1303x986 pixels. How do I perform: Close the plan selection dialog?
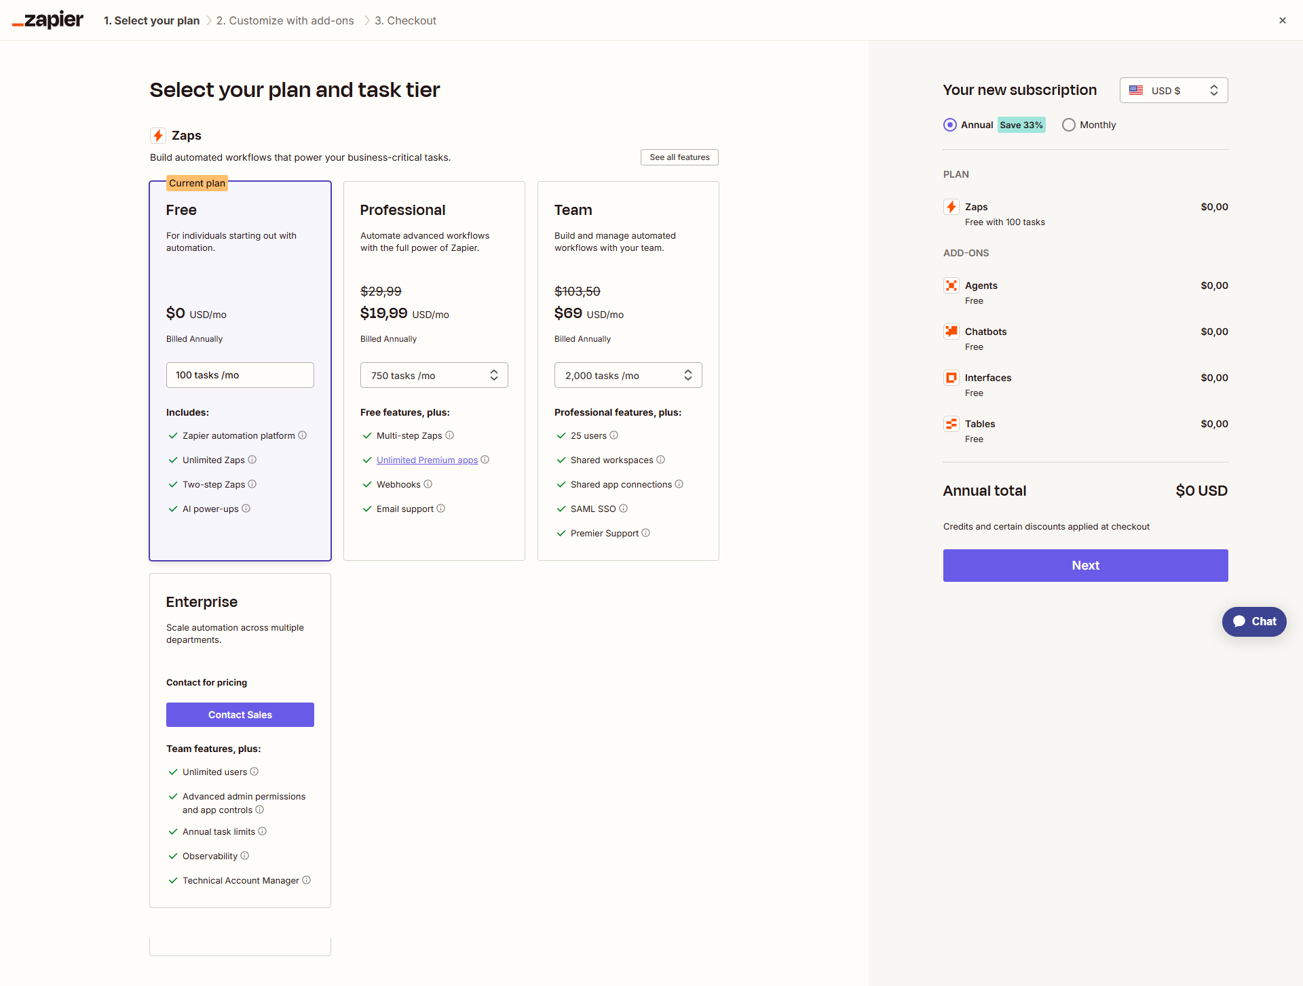pos(1283,20)
